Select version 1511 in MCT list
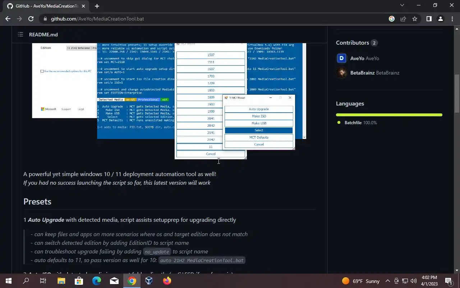460x288 pixels. [x=211, y=62]
